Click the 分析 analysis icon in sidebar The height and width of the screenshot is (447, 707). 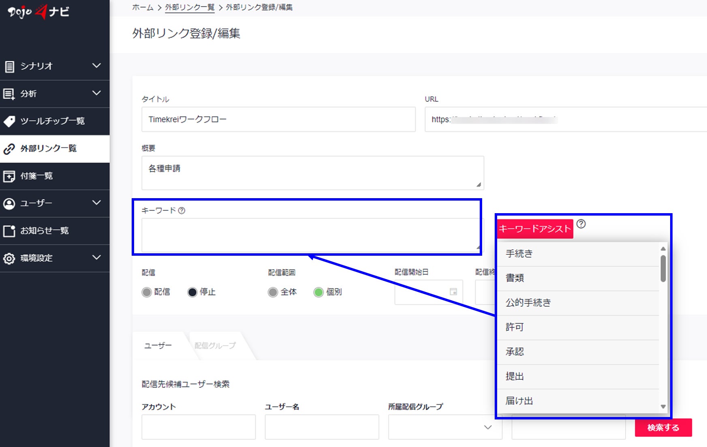[9, 94]
